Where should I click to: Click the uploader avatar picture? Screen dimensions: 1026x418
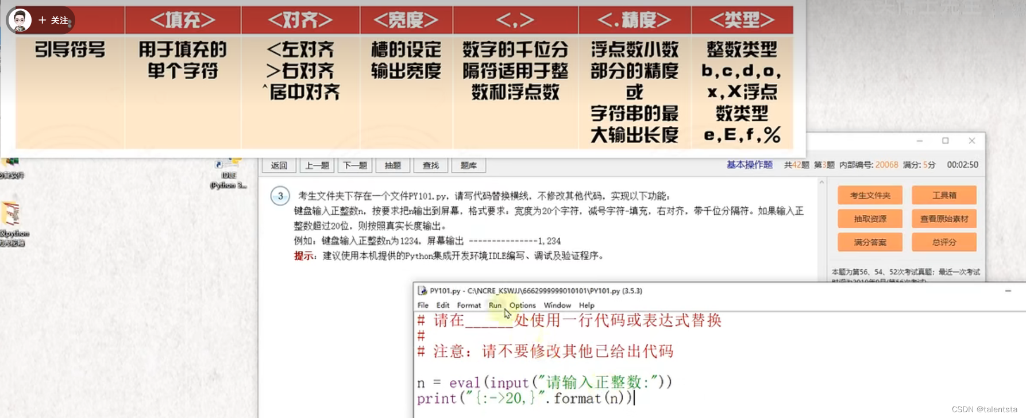pos(20,20)
